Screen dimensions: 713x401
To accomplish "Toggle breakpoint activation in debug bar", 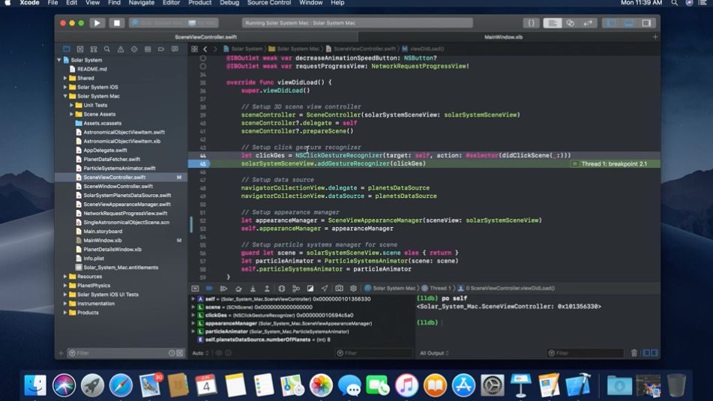I will pyautogui.click(x=209, y=289).
